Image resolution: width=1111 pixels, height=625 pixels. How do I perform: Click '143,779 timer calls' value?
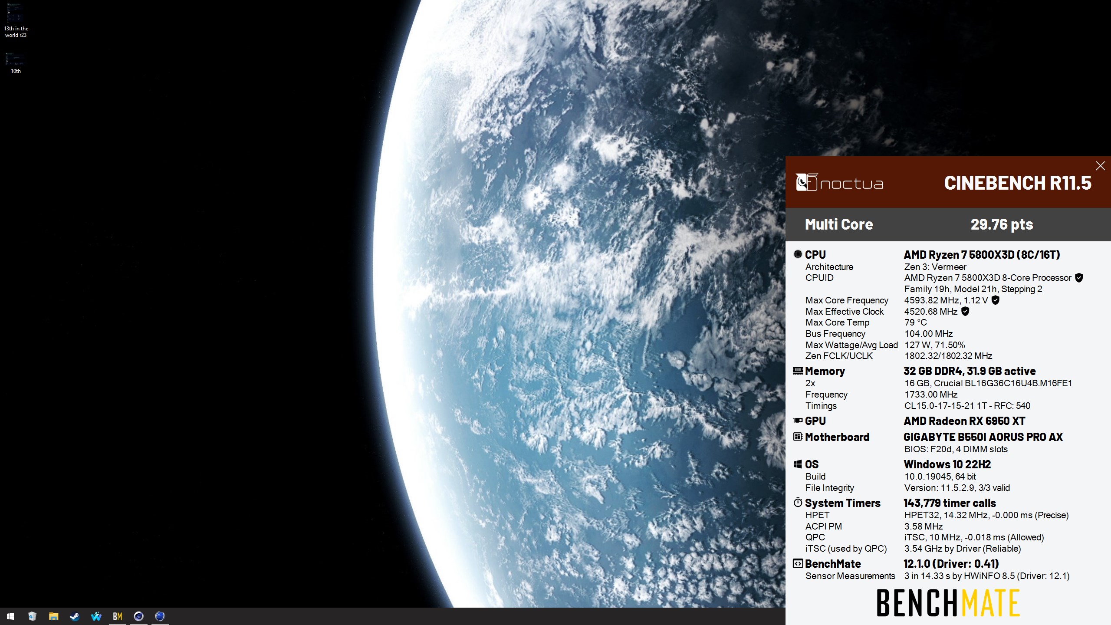(x=950, y=503)
